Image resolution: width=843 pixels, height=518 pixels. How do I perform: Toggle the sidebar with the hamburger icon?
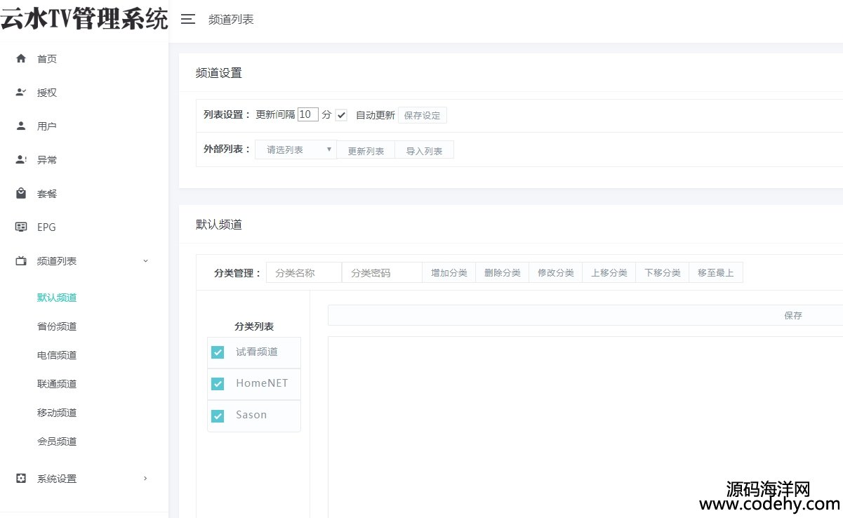pos(187,19)
